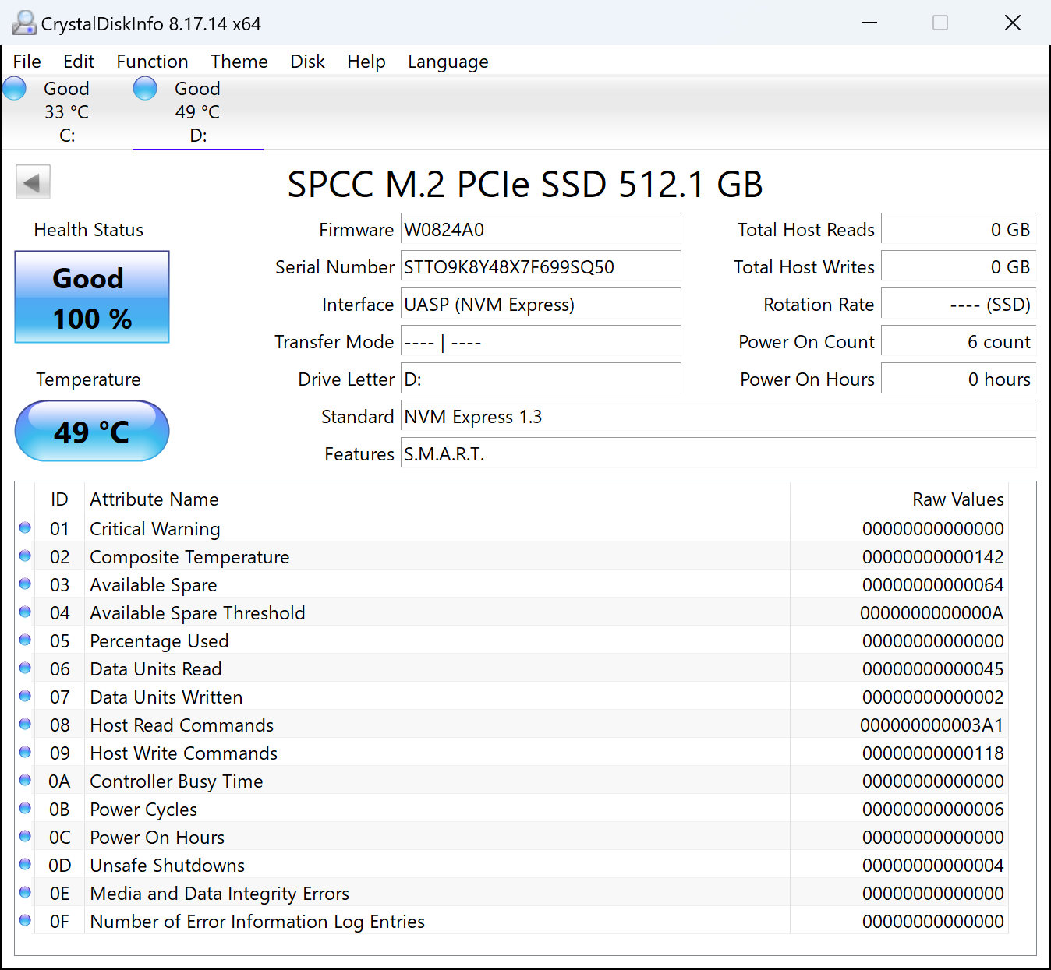The width and height of the screenshot is (1051, 970).
Task: Click the 49 °C temperature button
Action: tap(92, 431)
